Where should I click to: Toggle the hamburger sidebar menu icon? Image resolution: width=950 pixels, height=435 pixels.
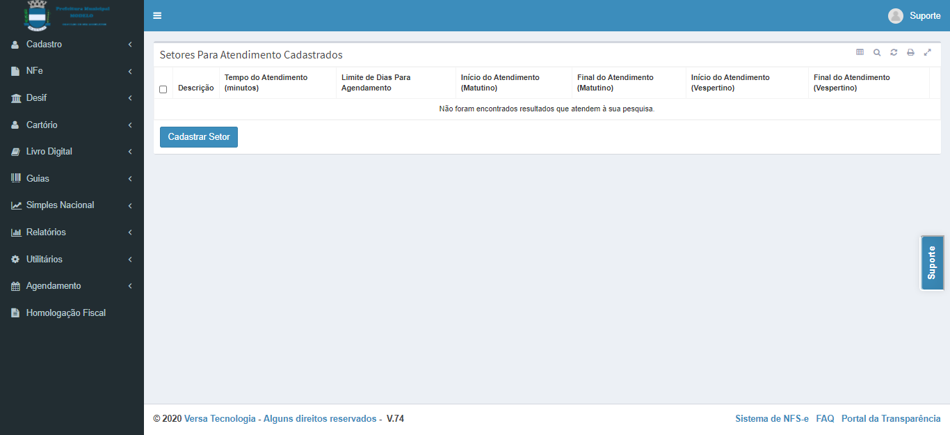click(x=157, y=16)
